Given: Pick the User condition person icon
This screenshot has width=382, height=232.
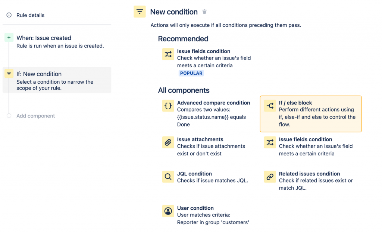Looking at the screenshot, I should click(168, 211).
